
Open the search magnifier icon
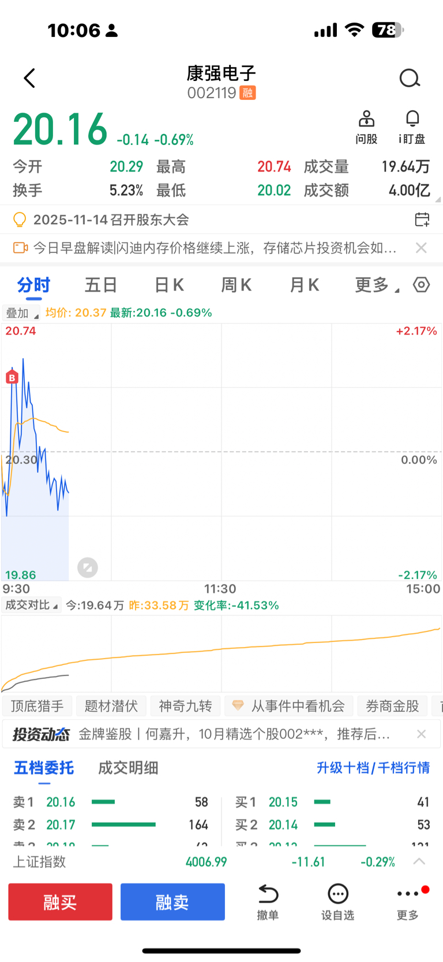pyautogui.click(x=410, y=78)
